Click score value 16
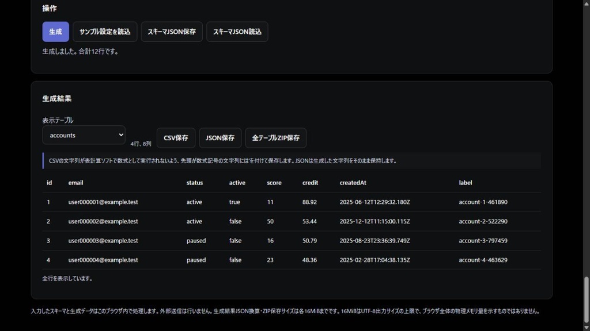Image resolution: width=590 pixels, height=331 pixels. (x=270, y=241)
